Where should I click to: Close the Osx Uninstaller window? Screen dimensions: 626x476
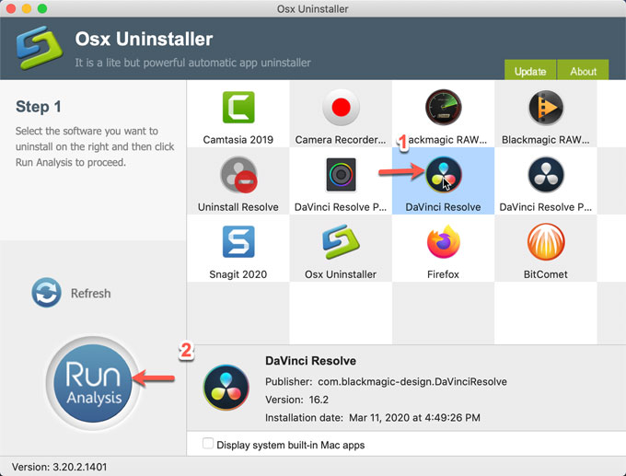click(x=11, y=8)
